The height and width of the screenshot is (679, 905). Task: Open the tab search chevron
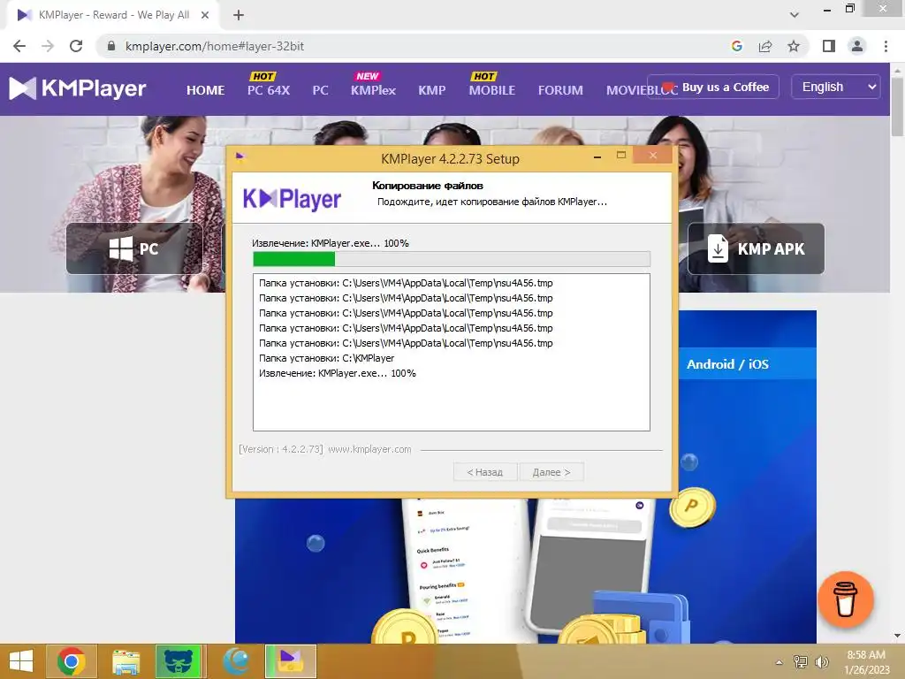[795, 15]
